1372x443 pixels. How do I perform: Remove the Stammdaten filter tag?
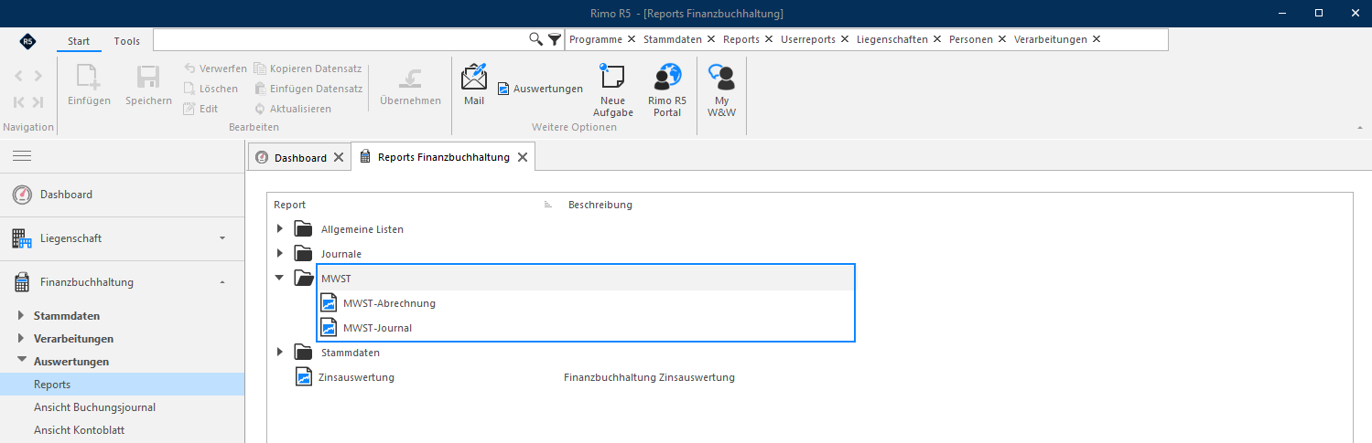pyautogui.click(x=711, y=39)
